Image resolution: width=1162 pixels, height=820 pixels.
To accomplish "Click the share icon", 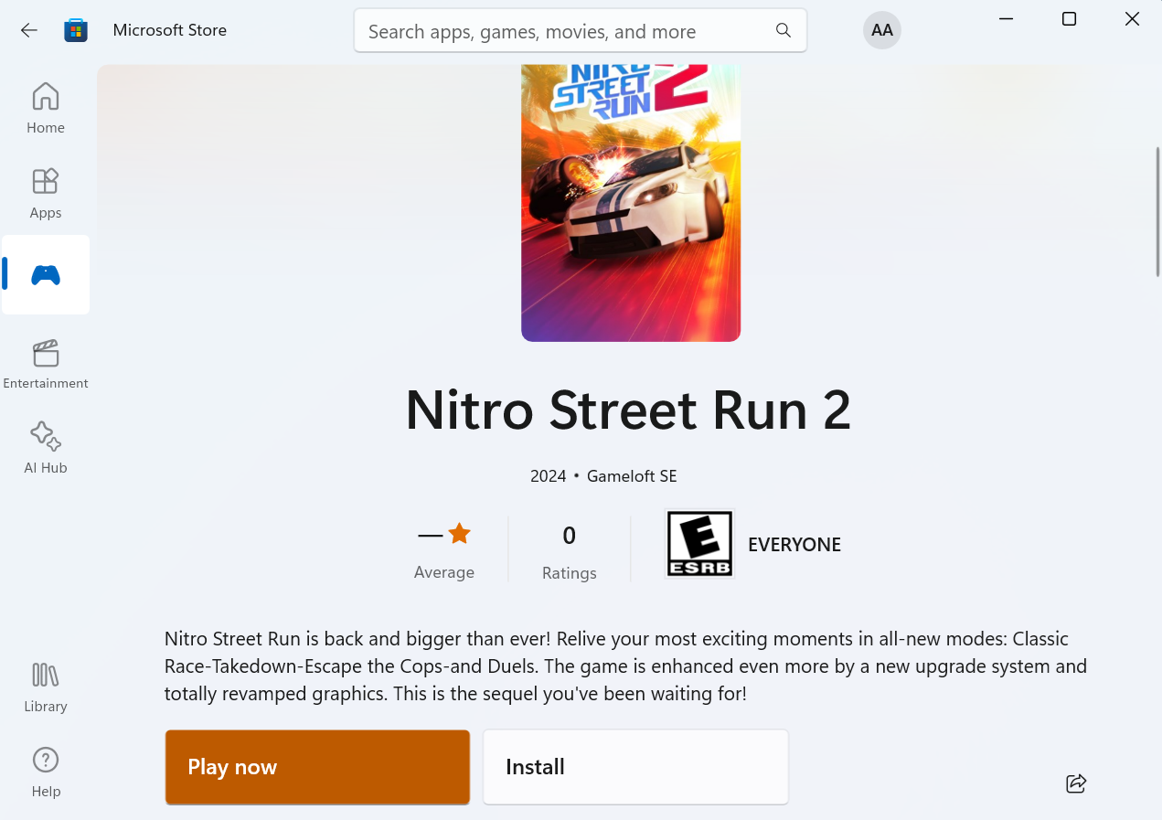I will pos(1076,783).
